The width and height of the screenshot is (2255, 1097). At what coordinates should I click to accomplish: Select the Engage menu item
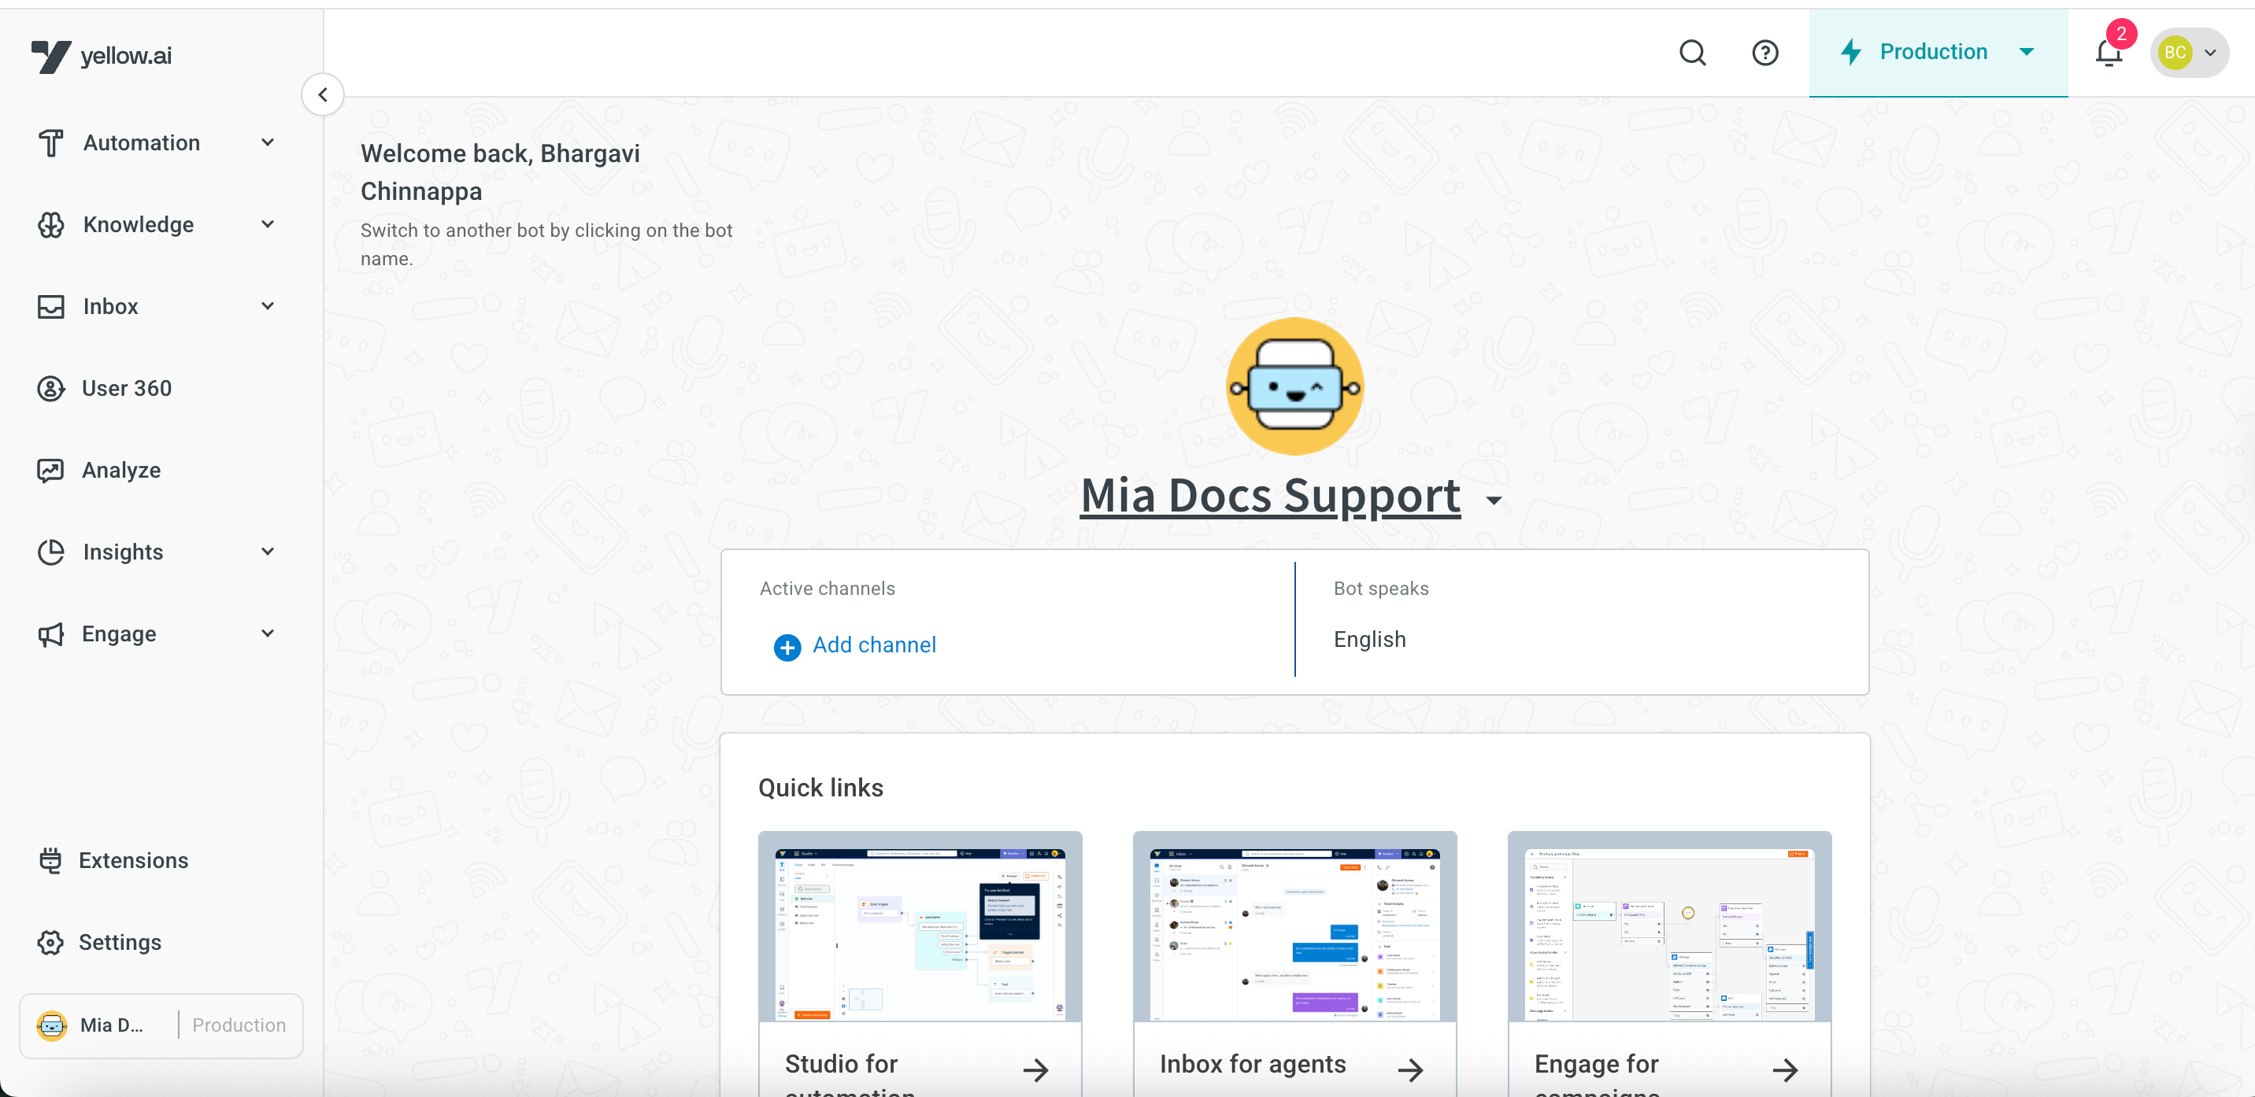click(x=119, y=634)
